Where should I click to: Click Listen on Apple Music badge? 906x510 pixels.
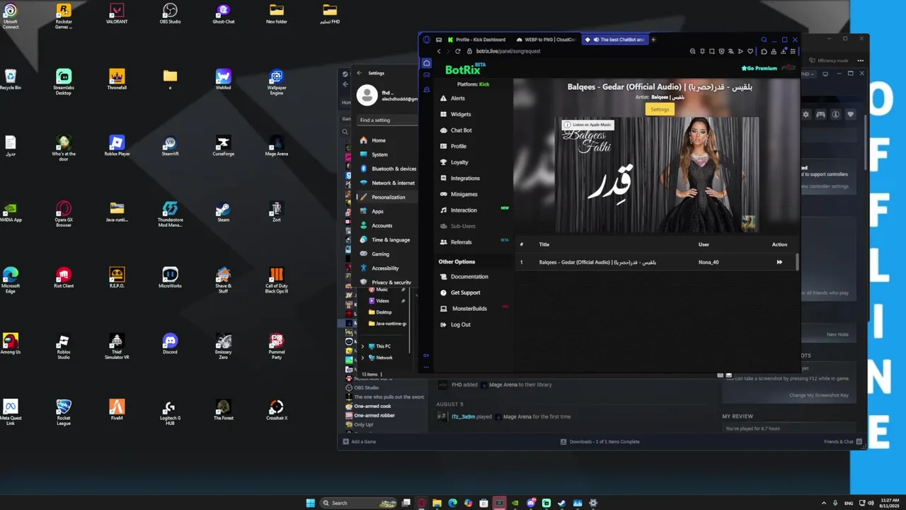tap(588, 125)
